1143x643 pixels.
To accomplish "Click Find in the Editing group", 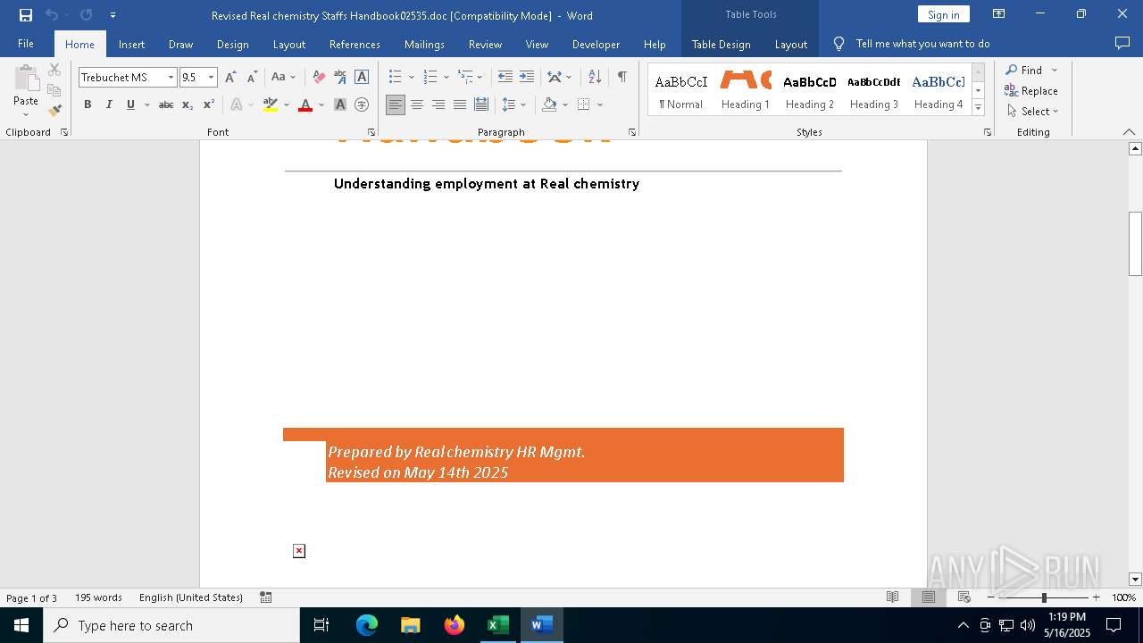I will coord(1024,70).
